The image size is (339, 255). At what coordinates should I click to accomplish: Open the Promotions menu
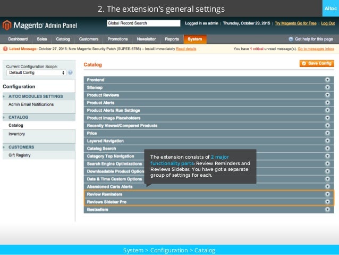coord(117,39)
